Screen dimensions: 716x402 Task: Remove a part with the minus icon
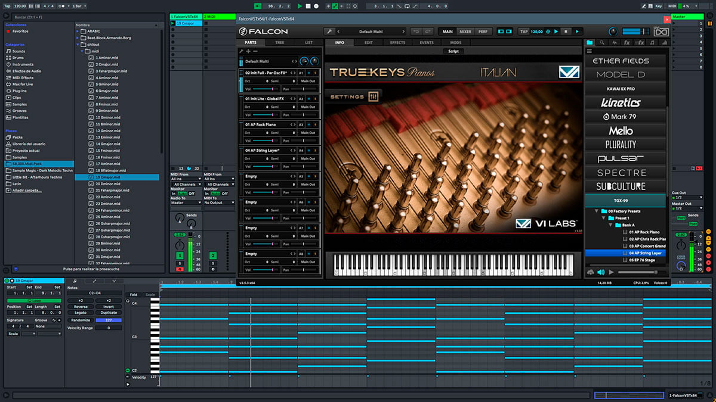click(x=255, y=51)
